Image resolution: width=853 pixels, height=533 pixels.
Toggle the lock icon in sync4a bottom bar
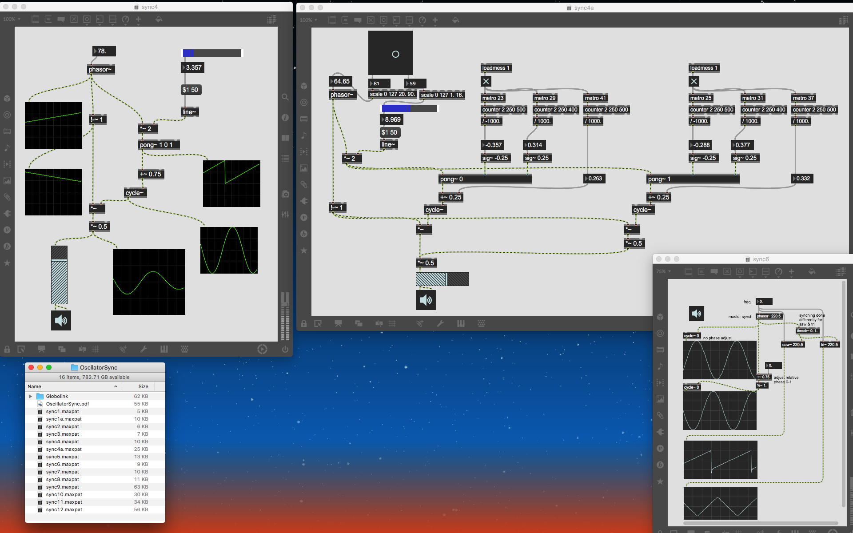click(x=304, y=324)
